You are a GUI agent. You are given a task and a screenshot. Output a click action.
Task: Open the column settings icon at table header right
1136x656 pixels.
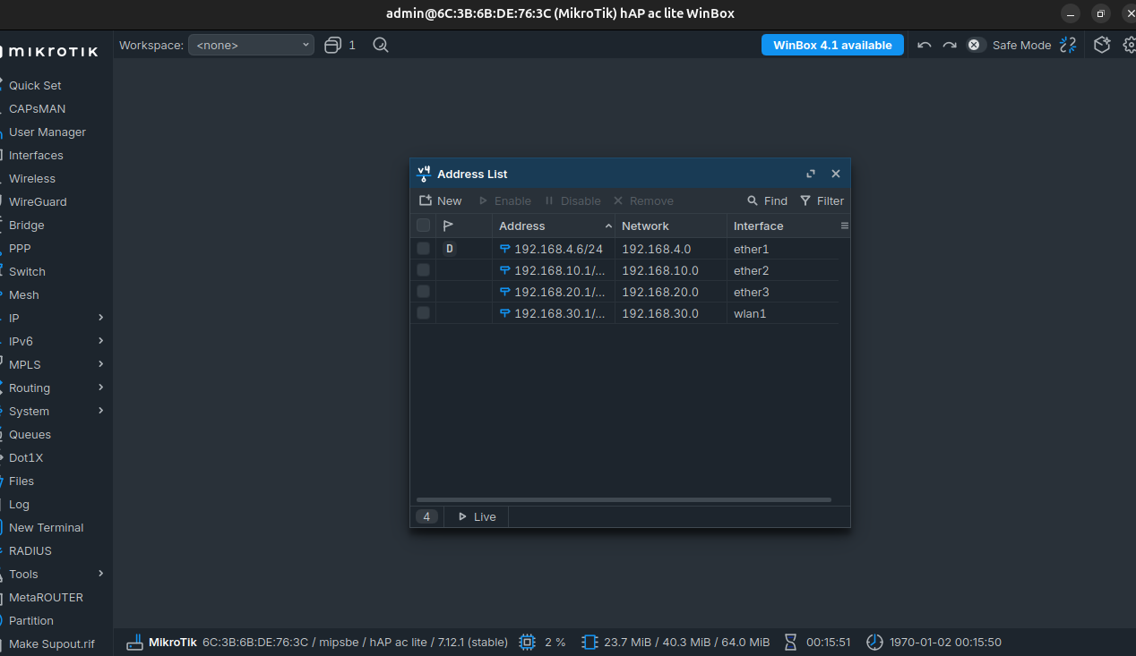click(844, 226)
